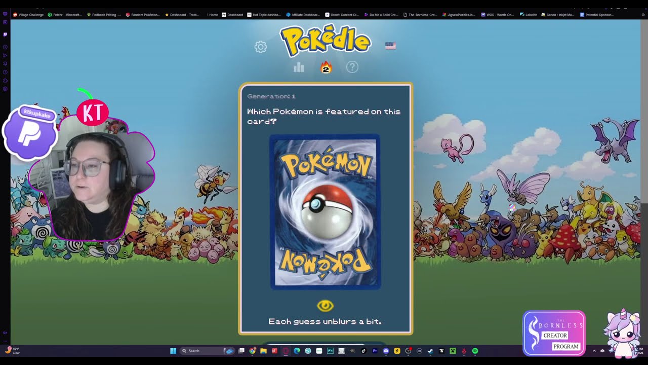The image size is (648, 365).
Task: Open the Pokédle settings gear
Action: pos(261,47)
